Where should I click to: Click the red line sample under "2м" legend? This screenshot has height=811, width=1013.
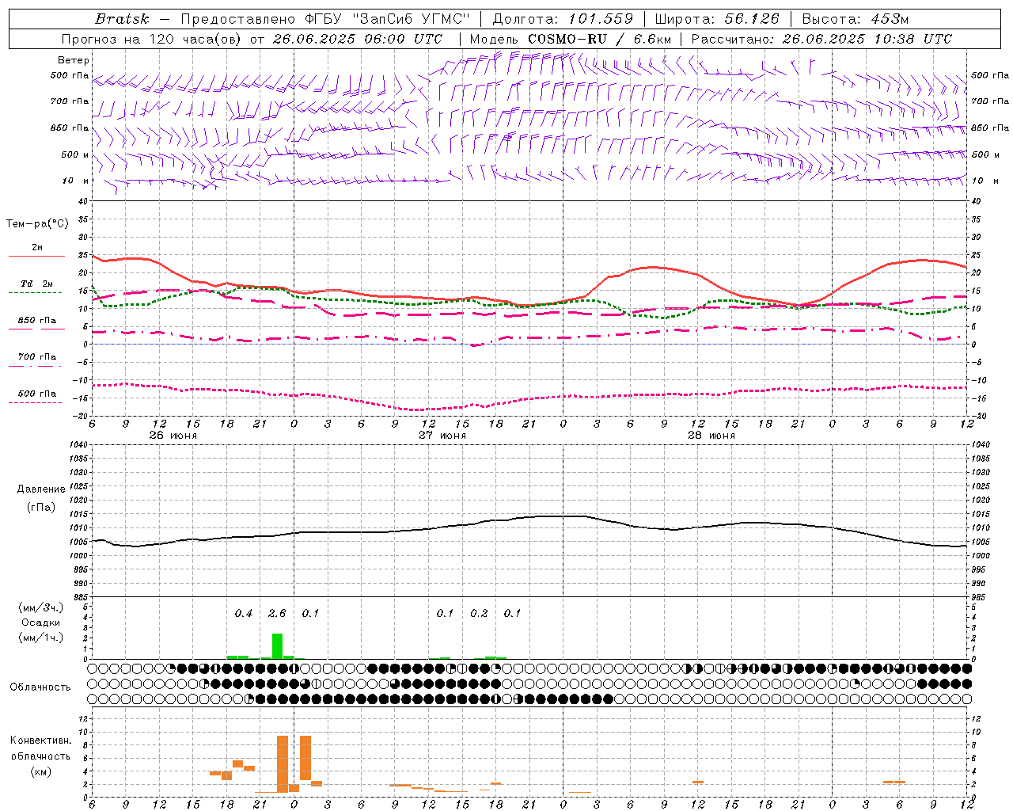36,257
